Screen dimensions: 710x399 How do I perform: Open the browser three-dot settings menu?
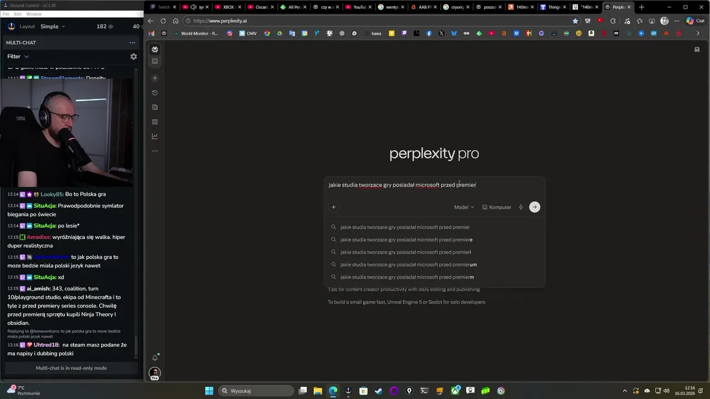click(x=677, y=21)
